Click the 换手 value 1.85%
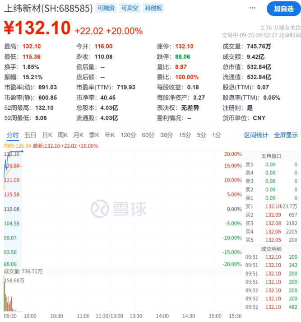The image size is (301, 322). point(31,67)
